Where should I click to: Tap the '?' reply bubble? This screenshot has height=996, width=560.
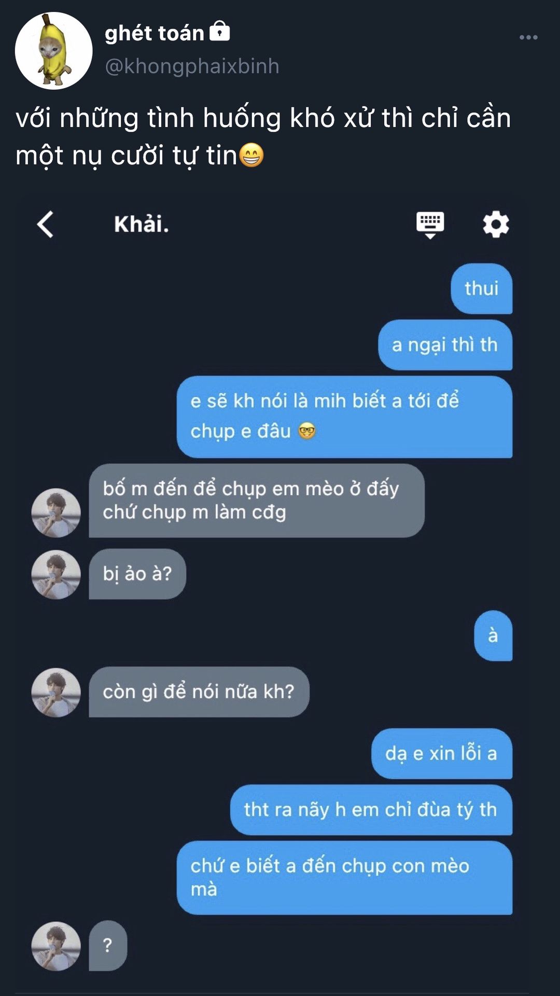pyautogui.click(x=108, y=946)
